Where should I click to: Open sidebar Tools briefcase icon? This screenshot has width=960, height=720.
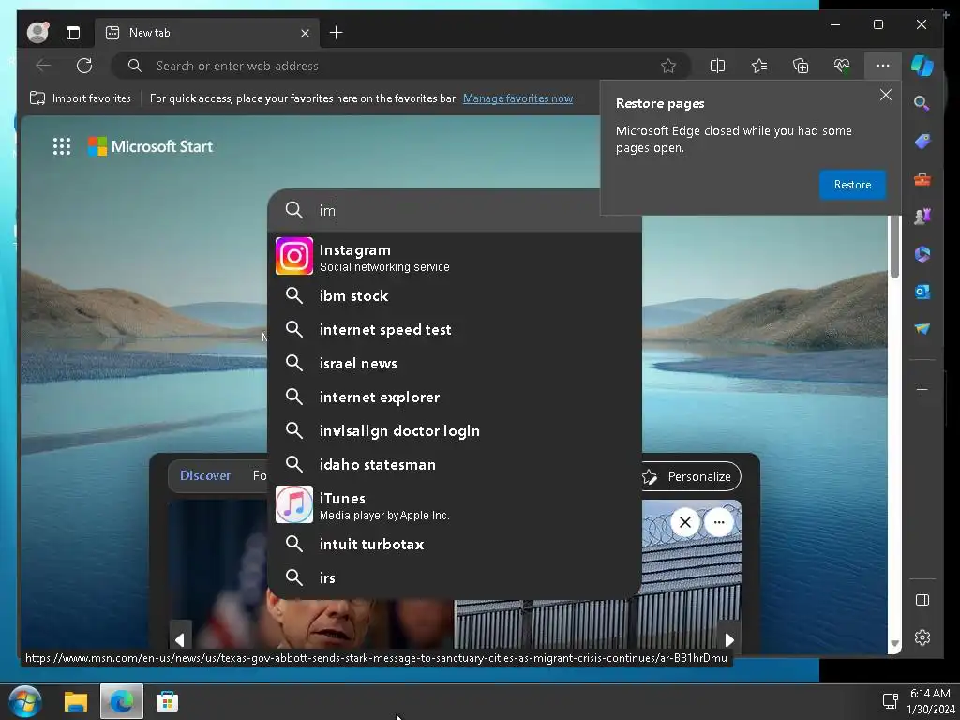pos(922,179)
